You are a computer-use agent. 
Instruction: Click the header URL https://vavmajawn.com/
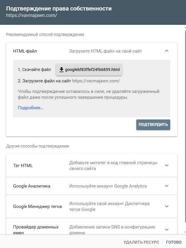pos(32,15)
